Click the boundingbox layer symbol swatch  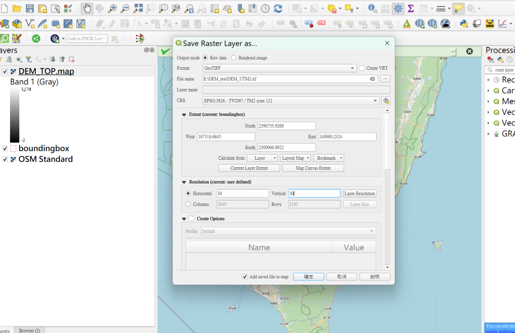pyautogui.click(x=13, y=148)
